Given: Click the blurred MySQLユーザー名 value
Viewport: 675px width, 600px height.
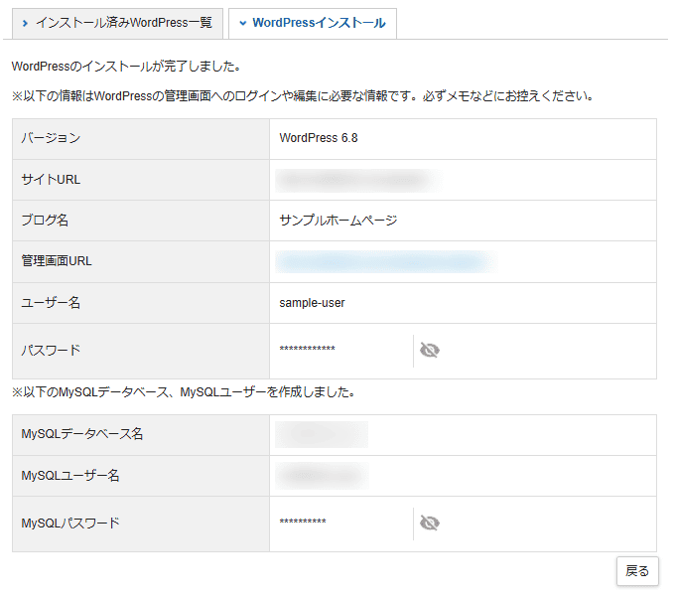Looking at the screenshot, I should 322,476.
